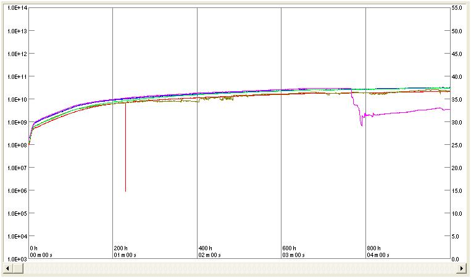Image resolution: width=471 pixels, height=278 pixels.
Task: Click the 1.0E+10 left axis label
Action: pos(17,99)
